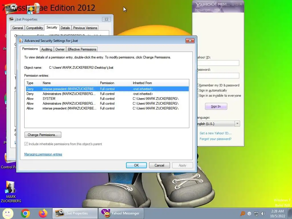This screenshot has width=292, height=219.
Task: Click the Change Permissions button
Action: click(x=43, y=135)
